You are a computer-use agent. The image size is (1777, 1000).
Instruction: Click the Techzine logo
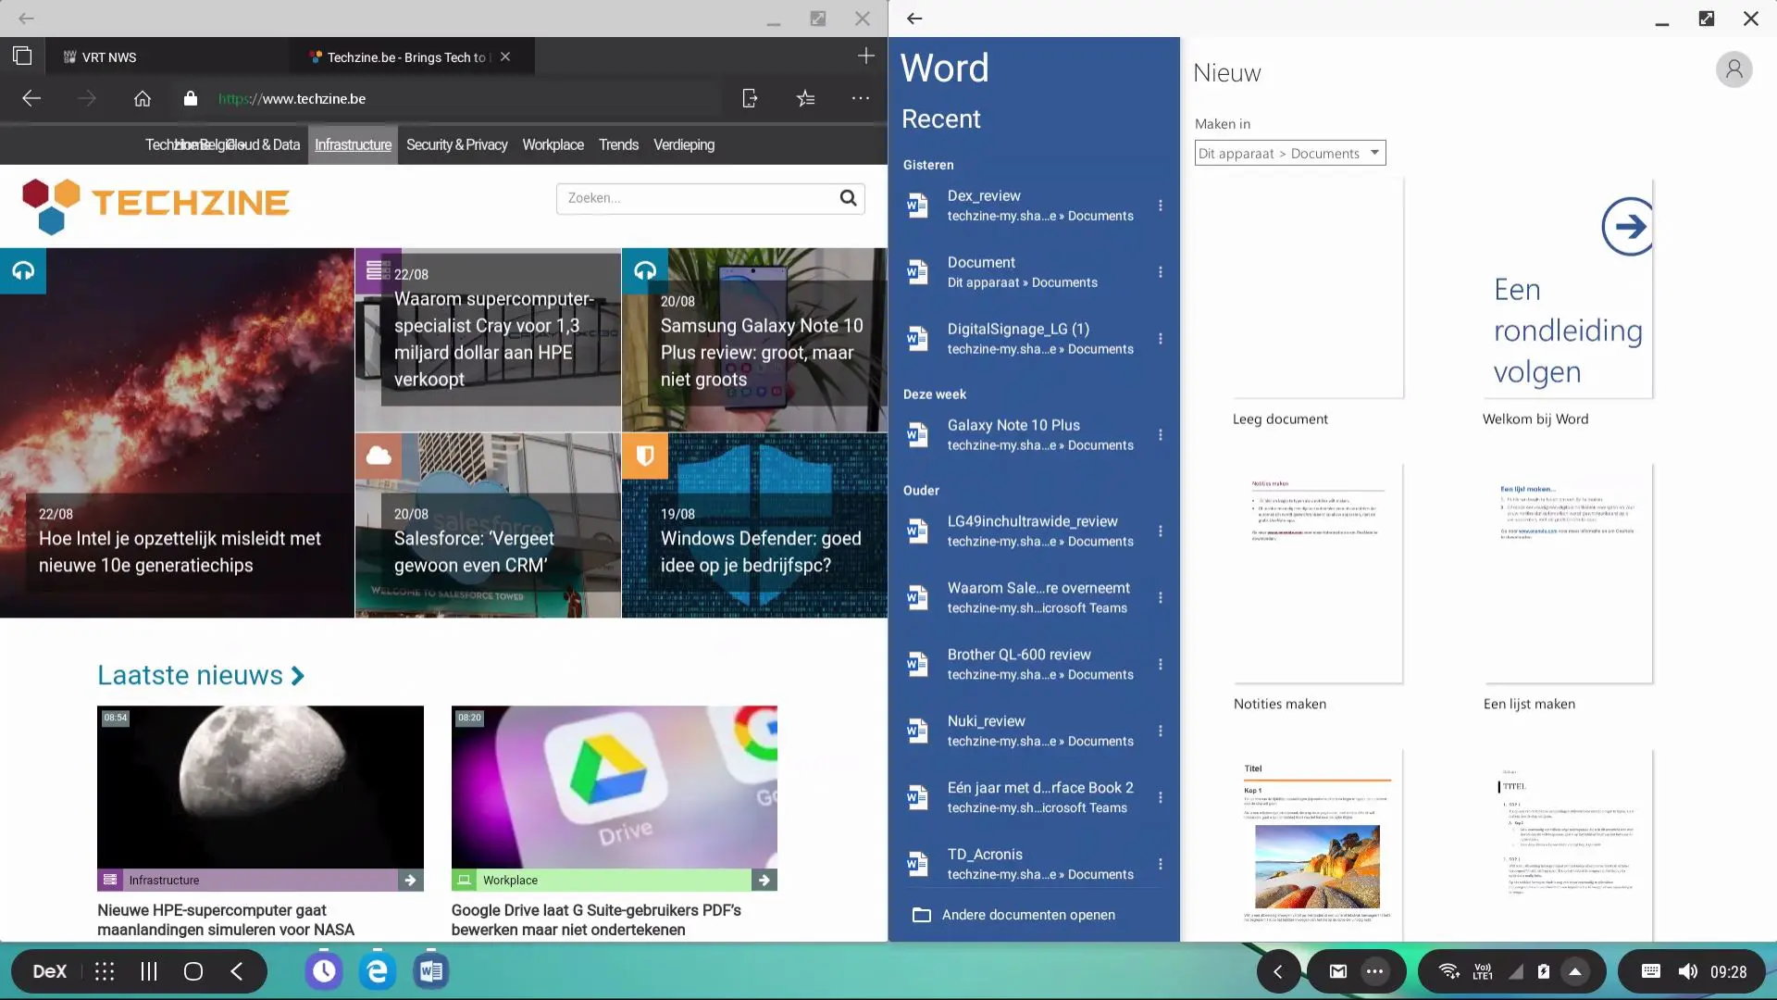(155, 206)
